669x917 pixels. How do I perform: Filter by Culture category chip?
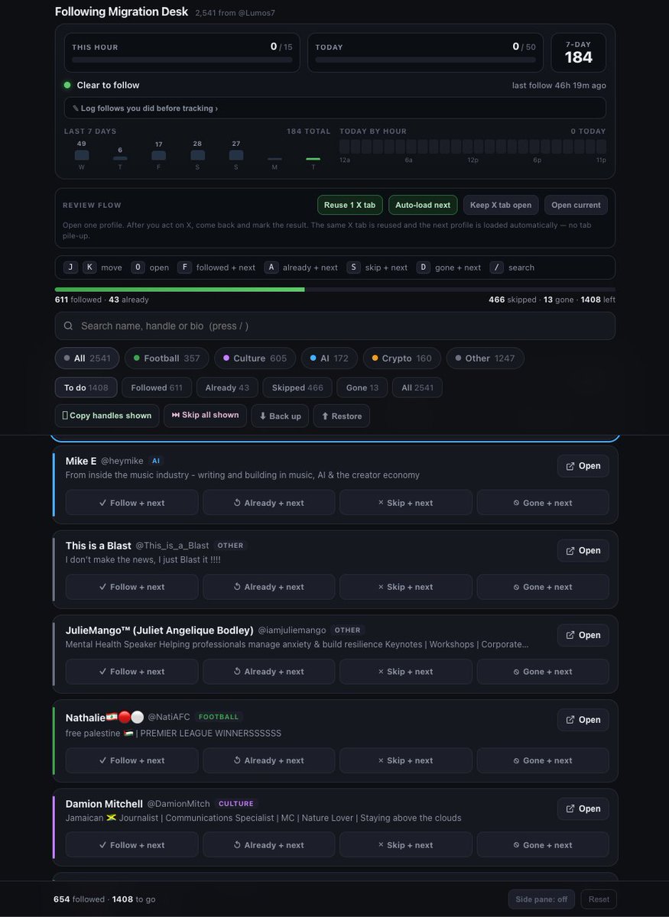[255, 358]
